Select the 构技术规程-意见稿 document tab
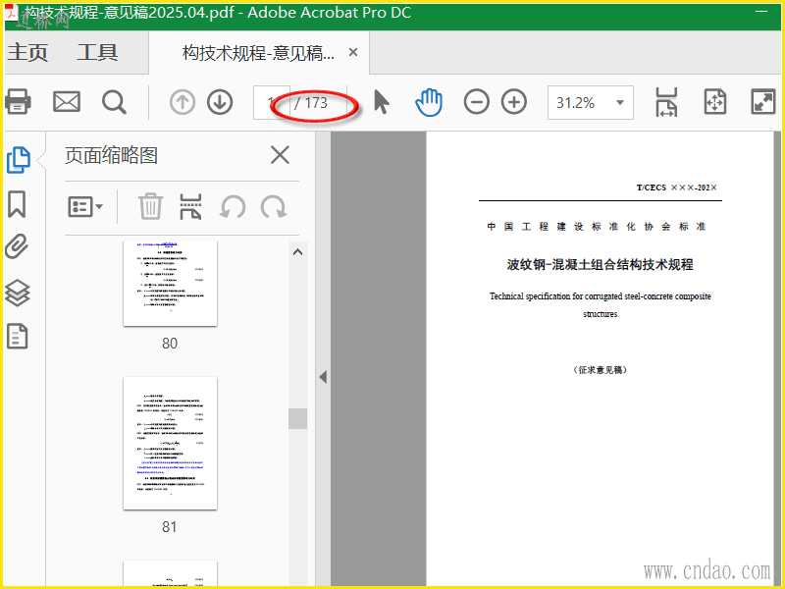Viewport: 785px width, 589px height. (x=258, y=53)
